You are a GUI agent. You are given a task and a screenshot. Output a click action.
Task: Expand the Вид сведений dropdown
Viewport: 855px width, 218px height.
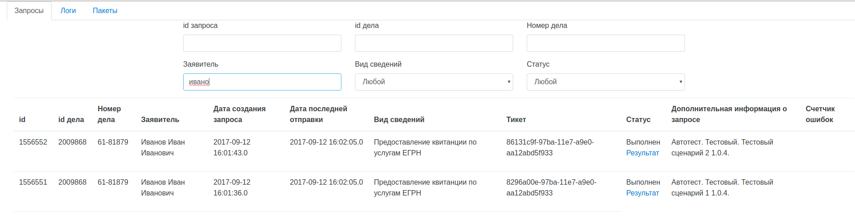(434, 82)
